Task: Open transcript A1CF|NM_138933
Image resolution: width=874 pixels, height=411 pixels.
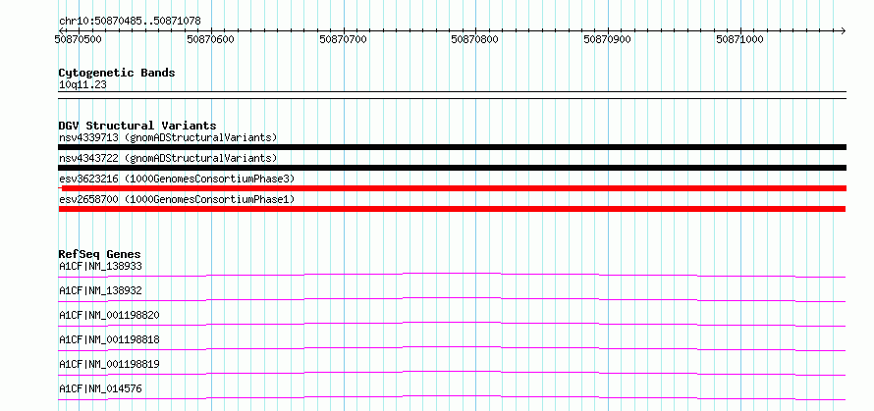Action: 100,266
